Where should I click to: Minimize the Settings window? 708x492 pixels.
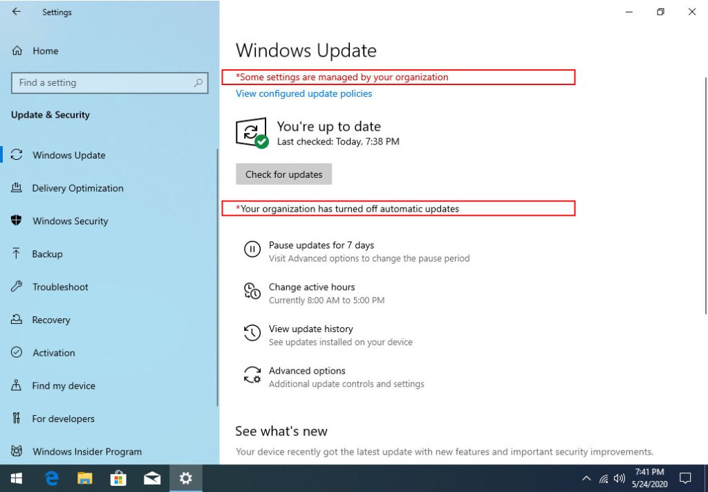(629, 12)
